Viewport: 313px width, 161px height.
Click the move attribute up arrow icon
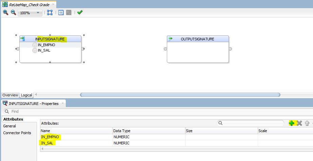(x=307, y=123)
